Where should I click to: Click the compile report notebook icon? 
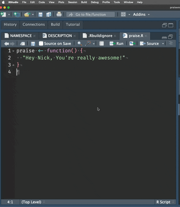pyautogui.click(x=102, y=43)
